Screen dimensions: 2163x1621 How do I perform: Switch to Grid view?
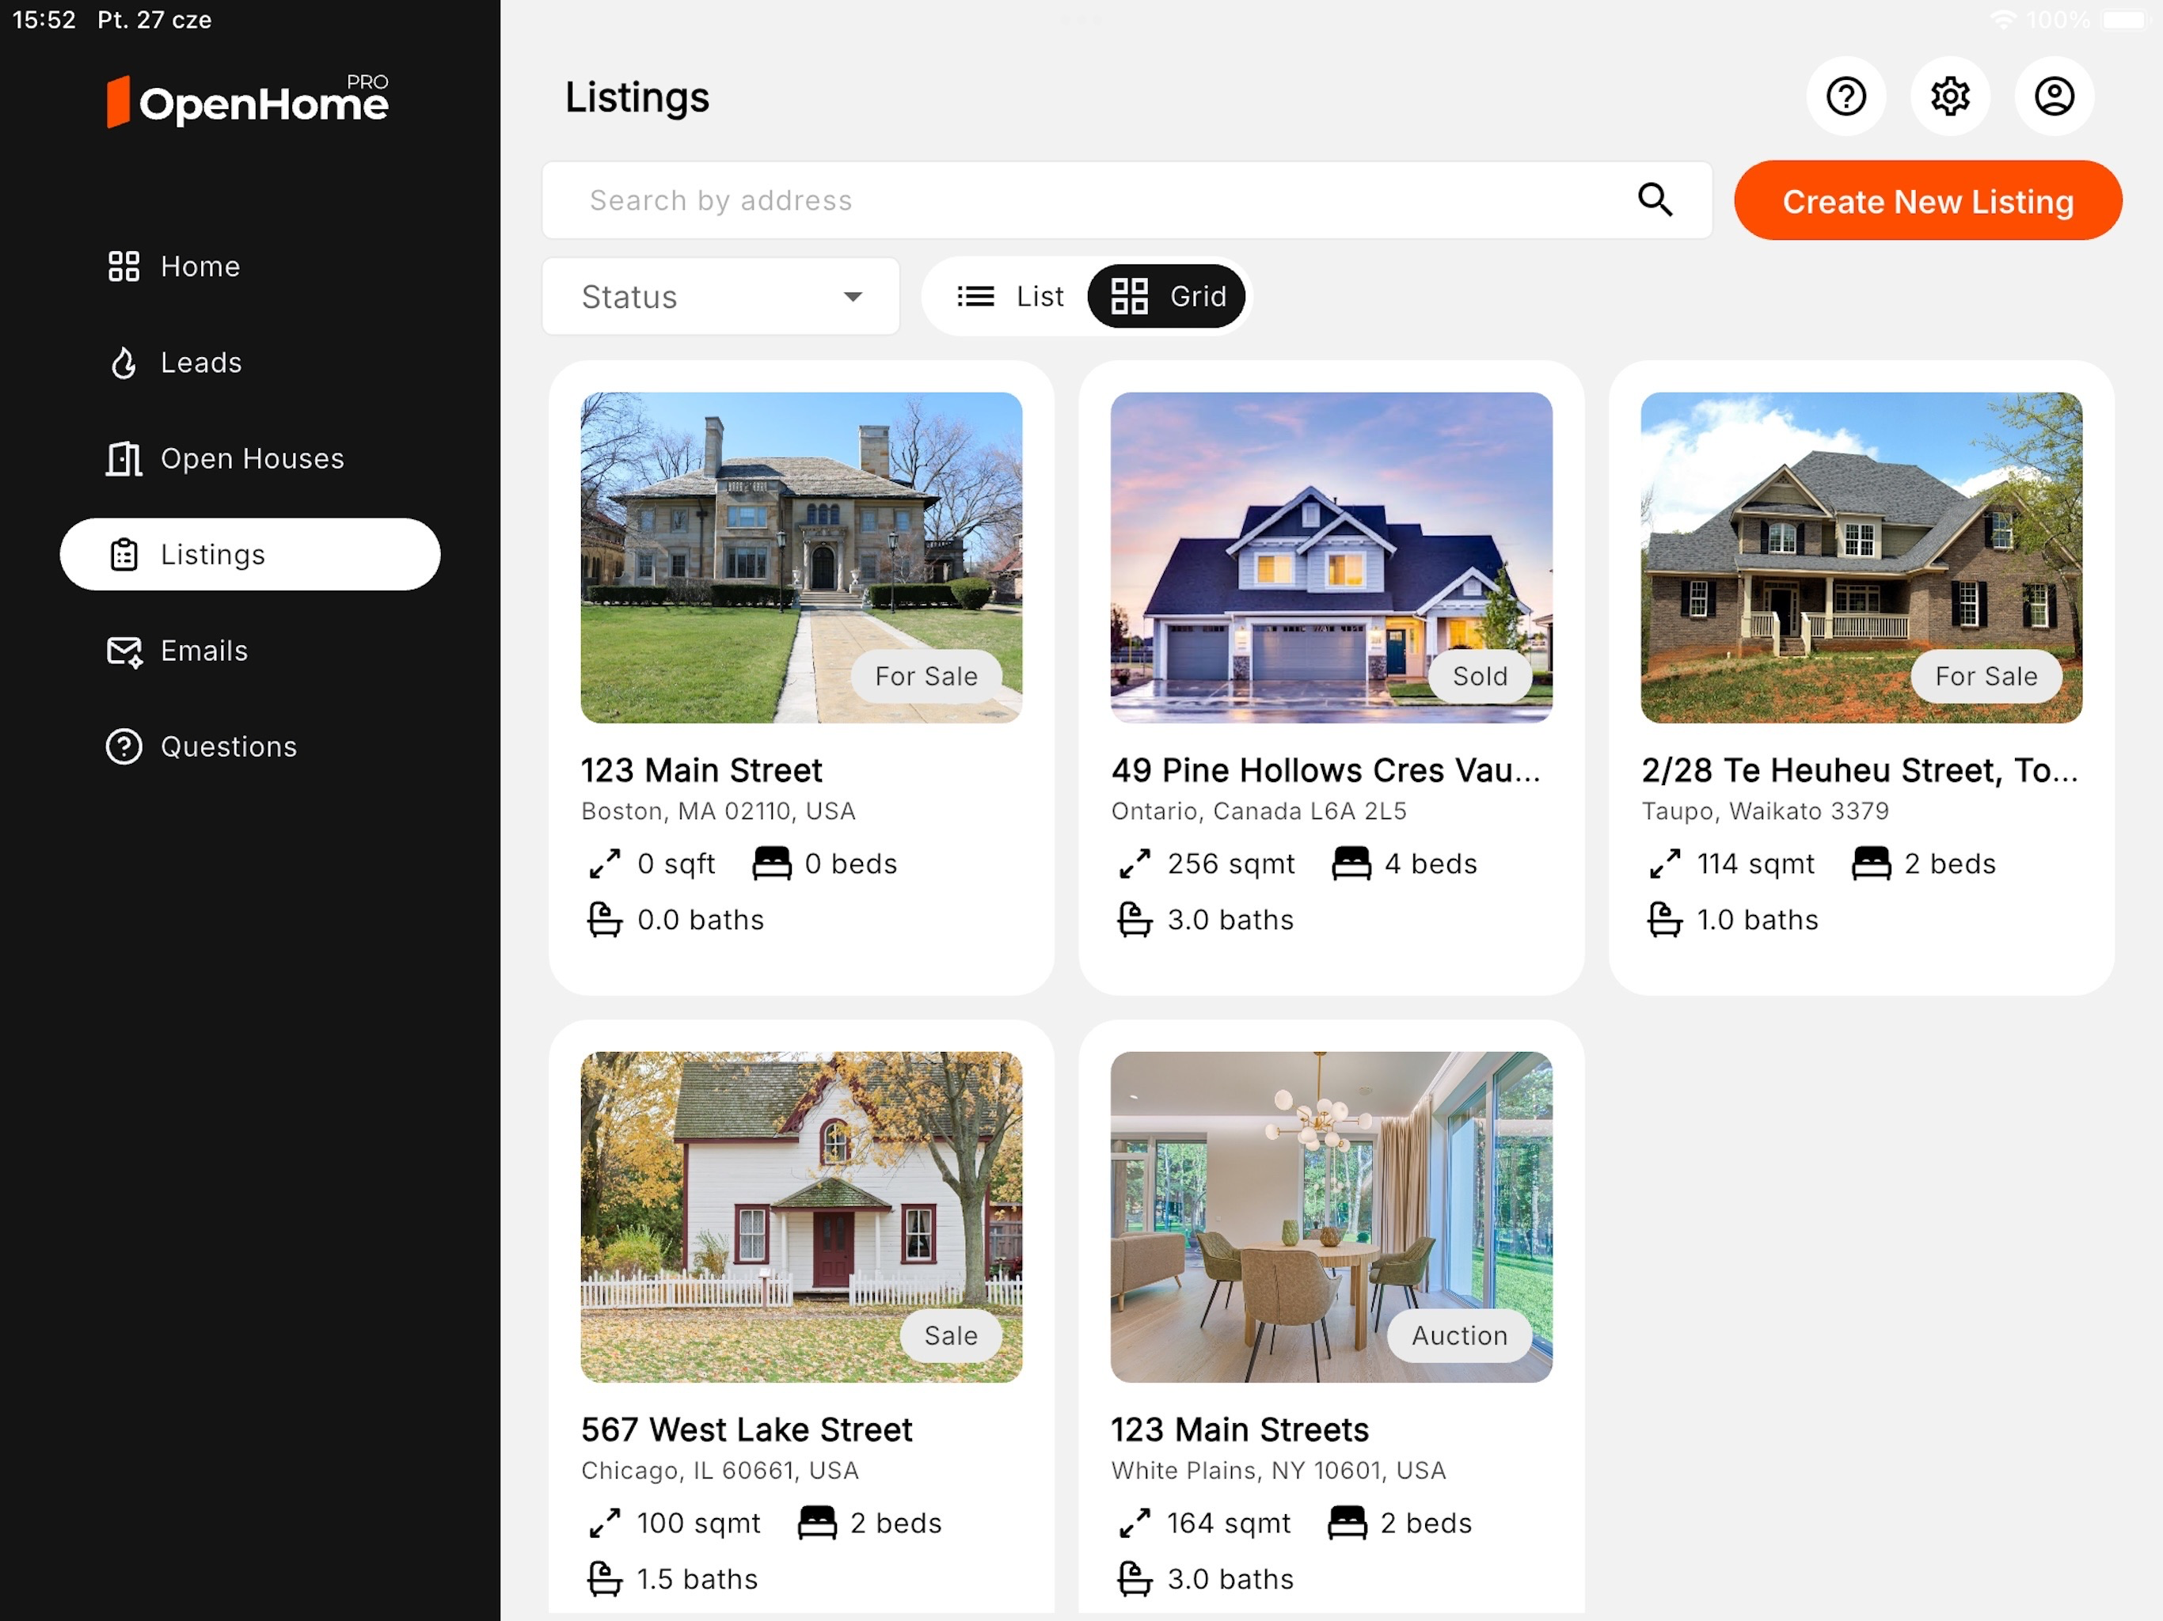(x=1166, y=296)
